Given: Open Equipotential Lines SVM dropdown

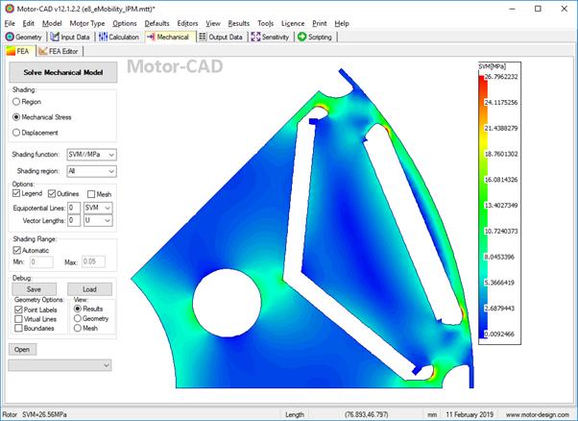Looking at the screenshot, I should [98, 208].
